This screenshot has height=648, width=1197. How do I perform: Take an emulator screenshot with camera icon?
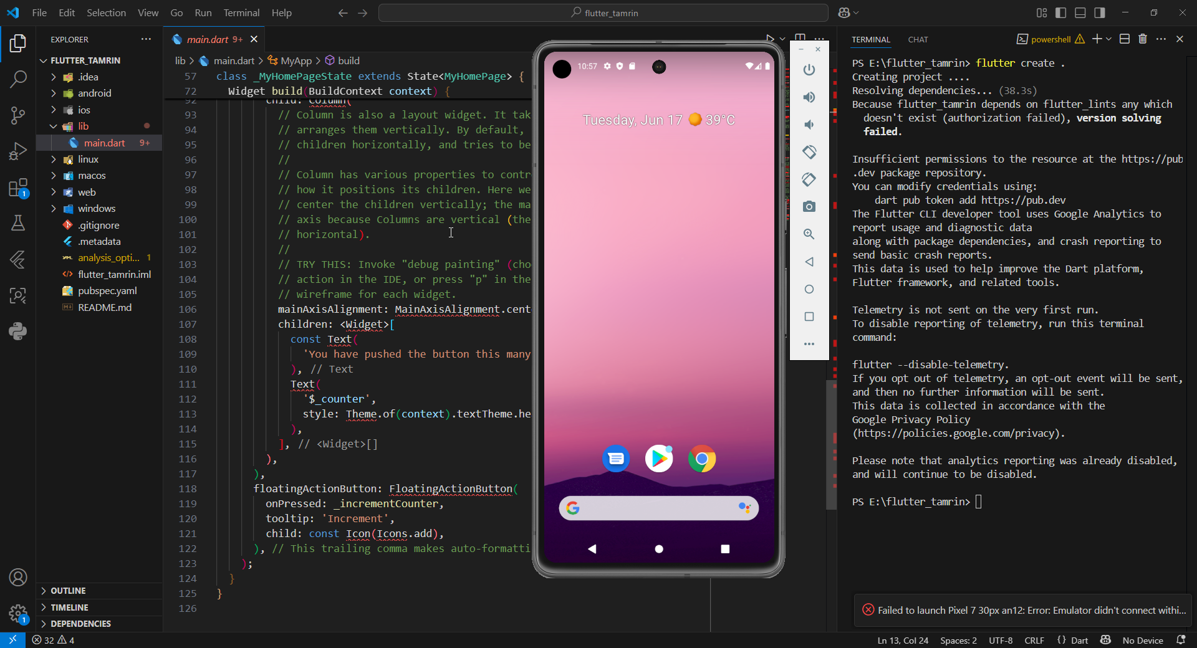(809, 207)
